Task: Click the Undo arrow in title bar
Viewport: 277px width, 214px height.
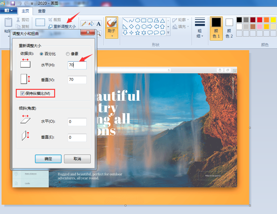Action: tap(19, 3)
